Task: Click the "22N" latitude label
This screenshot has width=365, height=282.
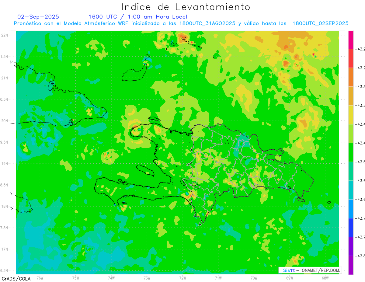Action: coord(5,35)
